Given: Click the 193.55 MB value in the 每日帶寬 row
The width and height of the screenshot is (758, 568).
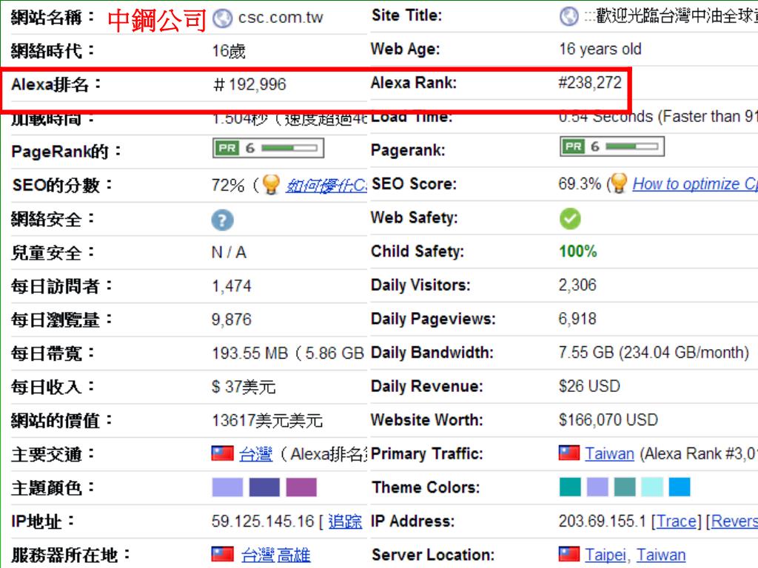Looking at the screenshot, I should (250, 354).
